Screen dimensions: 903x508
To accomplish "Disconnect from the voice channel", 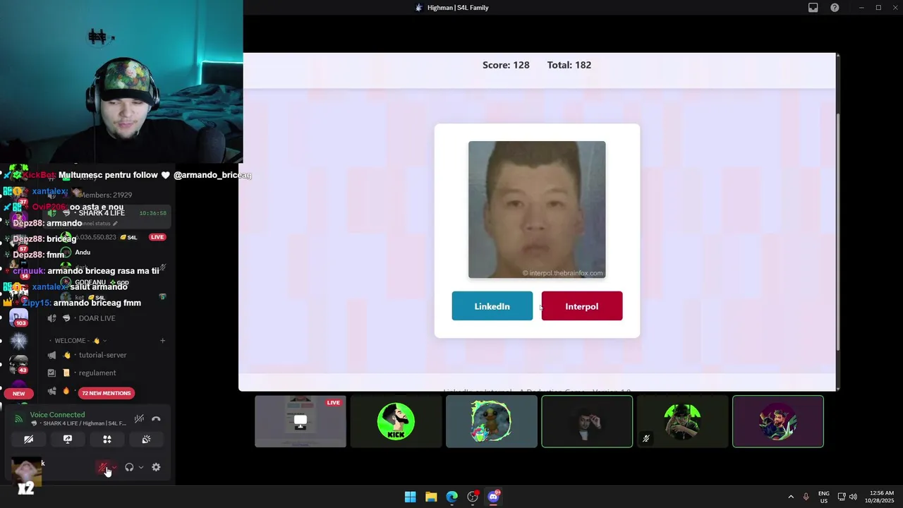I will (x=156, y=419).
